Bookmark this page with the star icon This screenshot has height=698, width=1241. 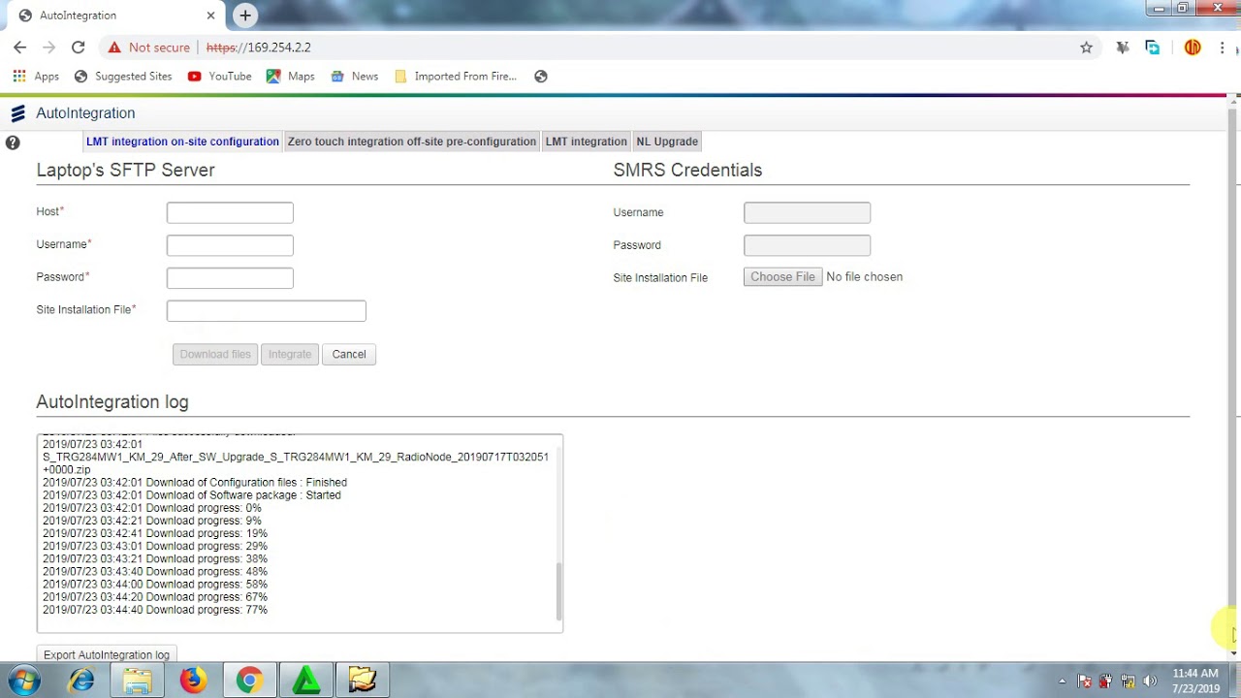(1086, 48)
